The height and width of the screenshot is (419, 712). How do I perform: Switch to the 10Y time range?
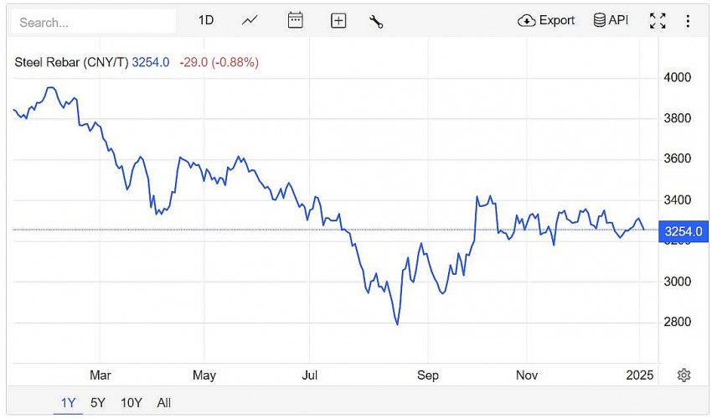(x=131, y=403)
